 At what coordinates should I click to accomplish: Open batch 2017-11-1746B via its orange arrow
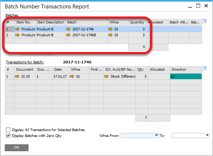pos(68,35)
